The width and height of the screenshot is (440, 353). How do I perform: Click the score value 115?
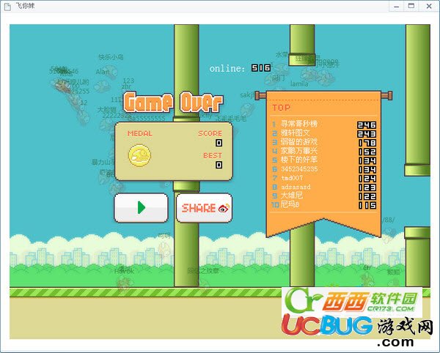[x=367, y=205]
